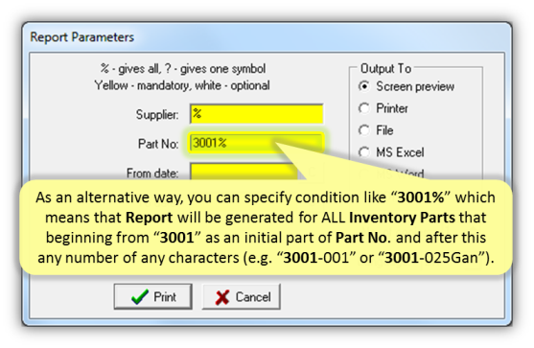The width and height of the screenshot is (534, 348).
Task: Click the Print button label
Action: pos(165,297)
